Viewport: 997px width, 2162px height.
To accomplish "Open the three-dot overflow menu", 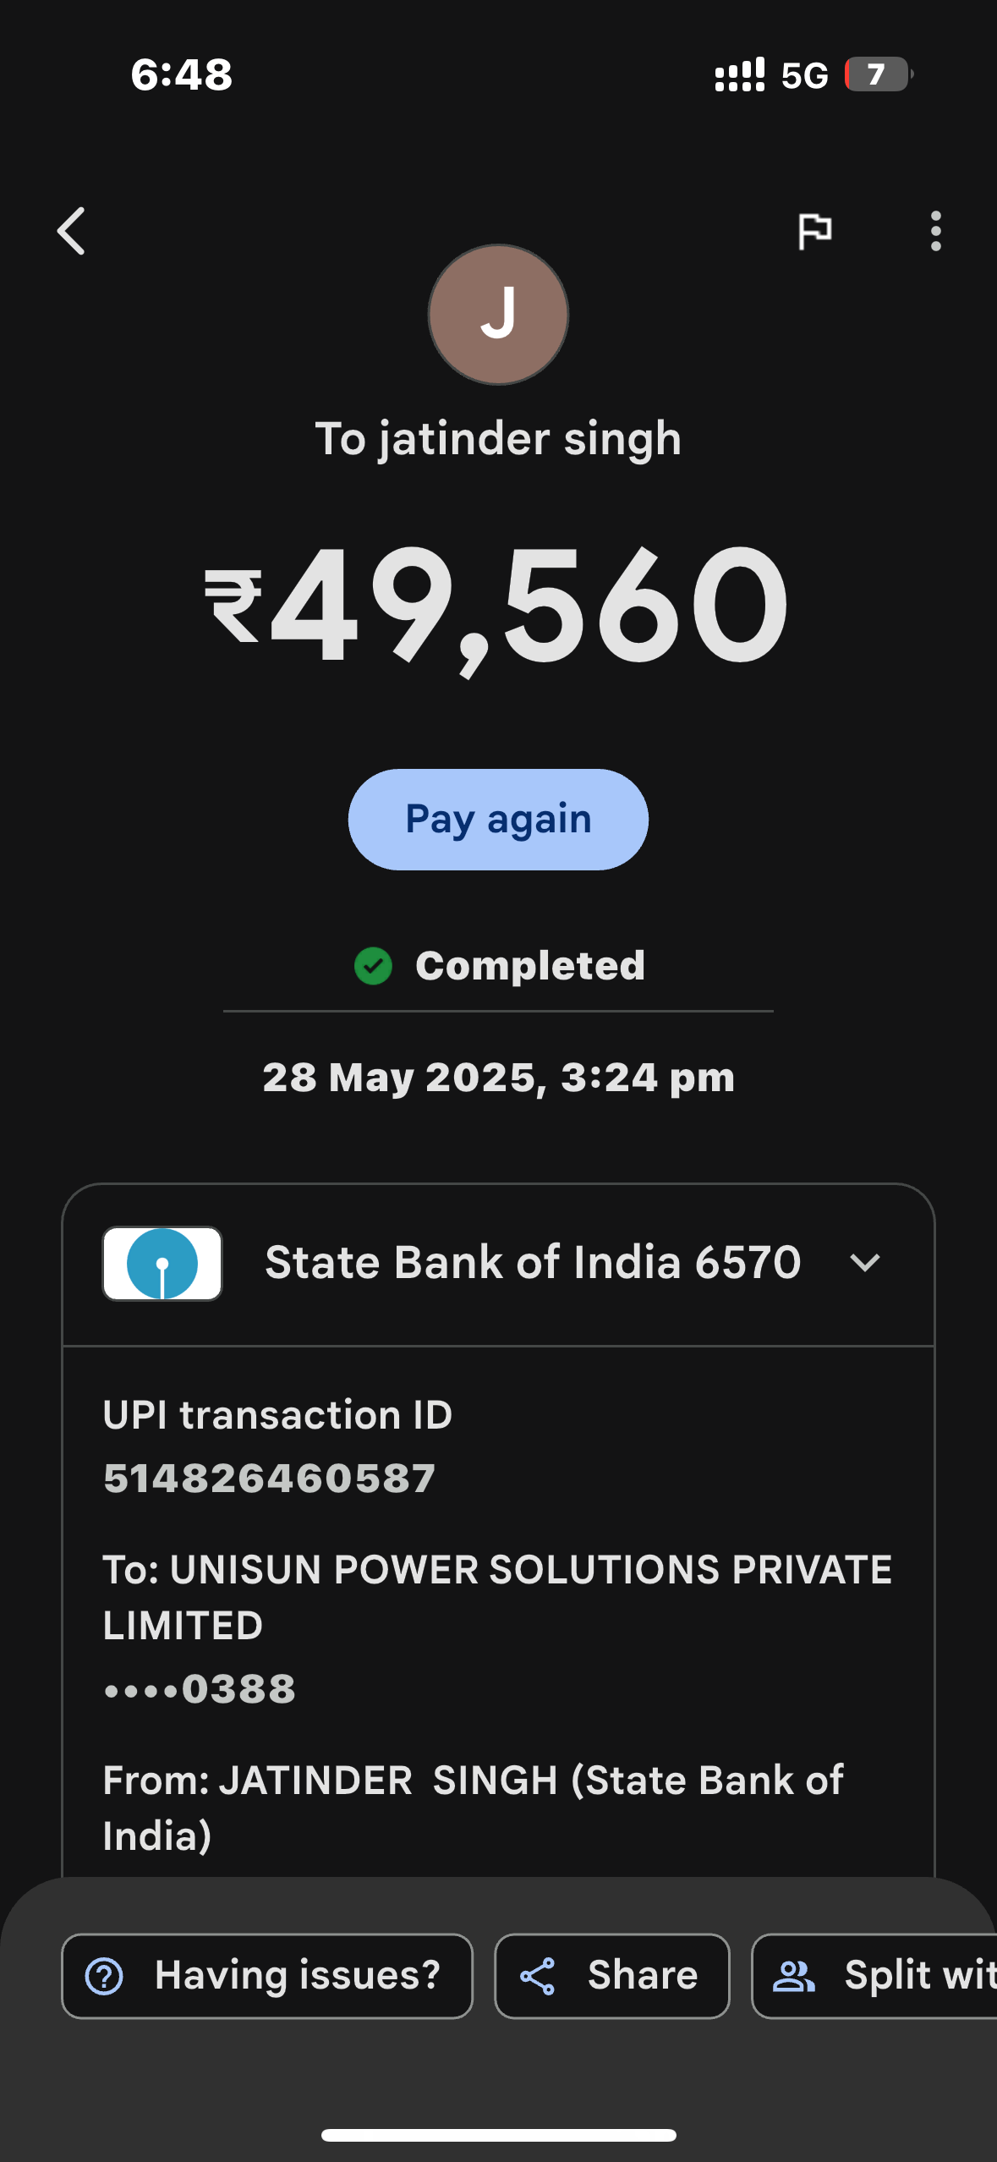I will coord(935,231).
